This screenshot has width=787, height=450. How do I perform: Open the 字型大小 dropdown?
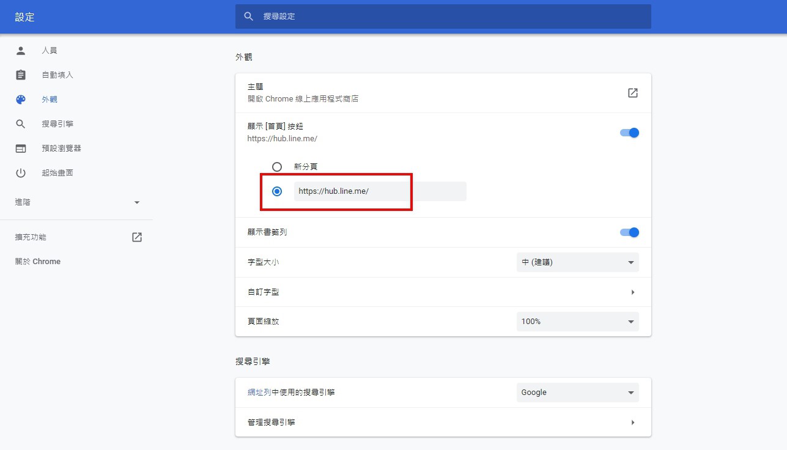[x=578, y=262]
